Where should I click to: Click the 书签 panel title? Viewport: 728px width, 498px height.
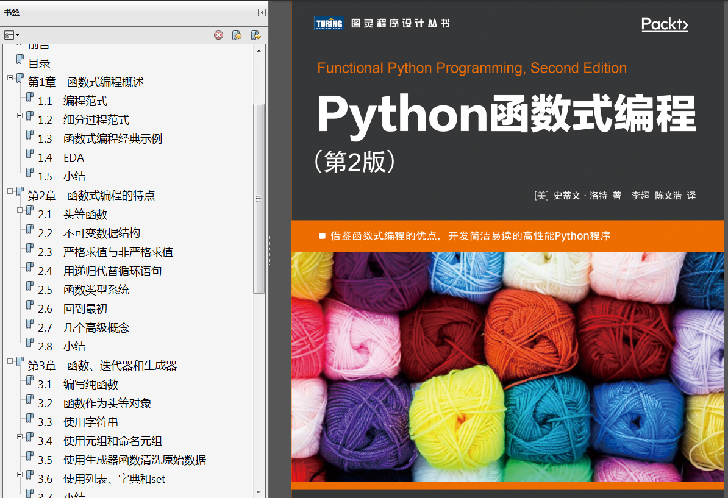pos(12,13)
